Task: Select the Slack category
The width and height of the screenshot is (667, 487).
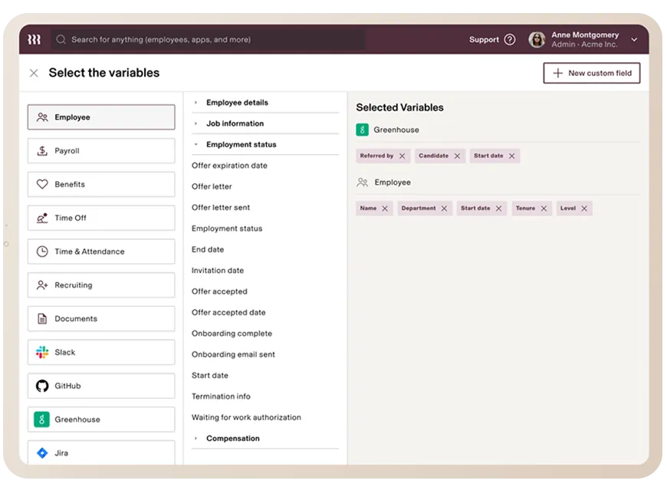Action: coord(101,352)
